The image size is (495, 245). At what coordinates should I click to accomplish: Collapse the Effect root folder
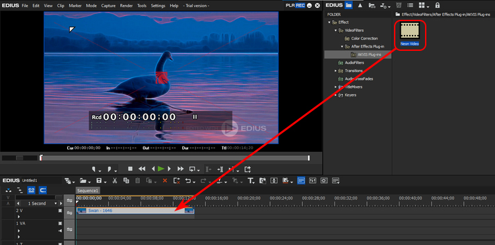(x=329, y=22)
